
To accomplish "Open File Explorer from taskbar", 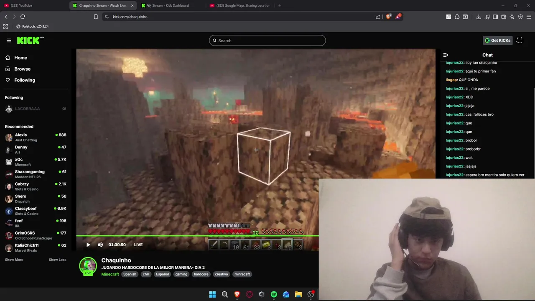I will (x=298, y=294).
